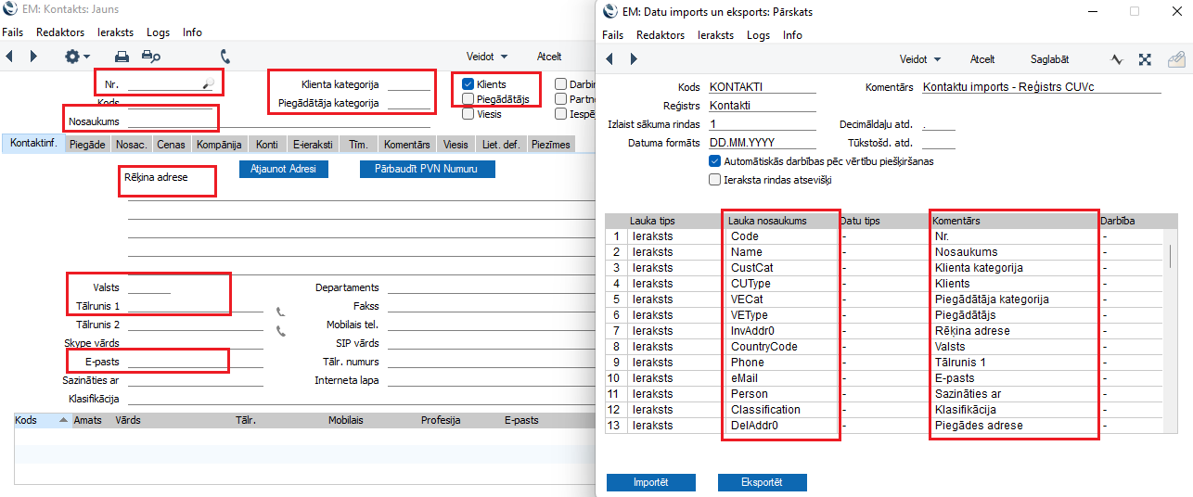This screenshot has width=1193, height=497.
Task: Enable the Piegādātājs checkbox
Action: point(468,99)
